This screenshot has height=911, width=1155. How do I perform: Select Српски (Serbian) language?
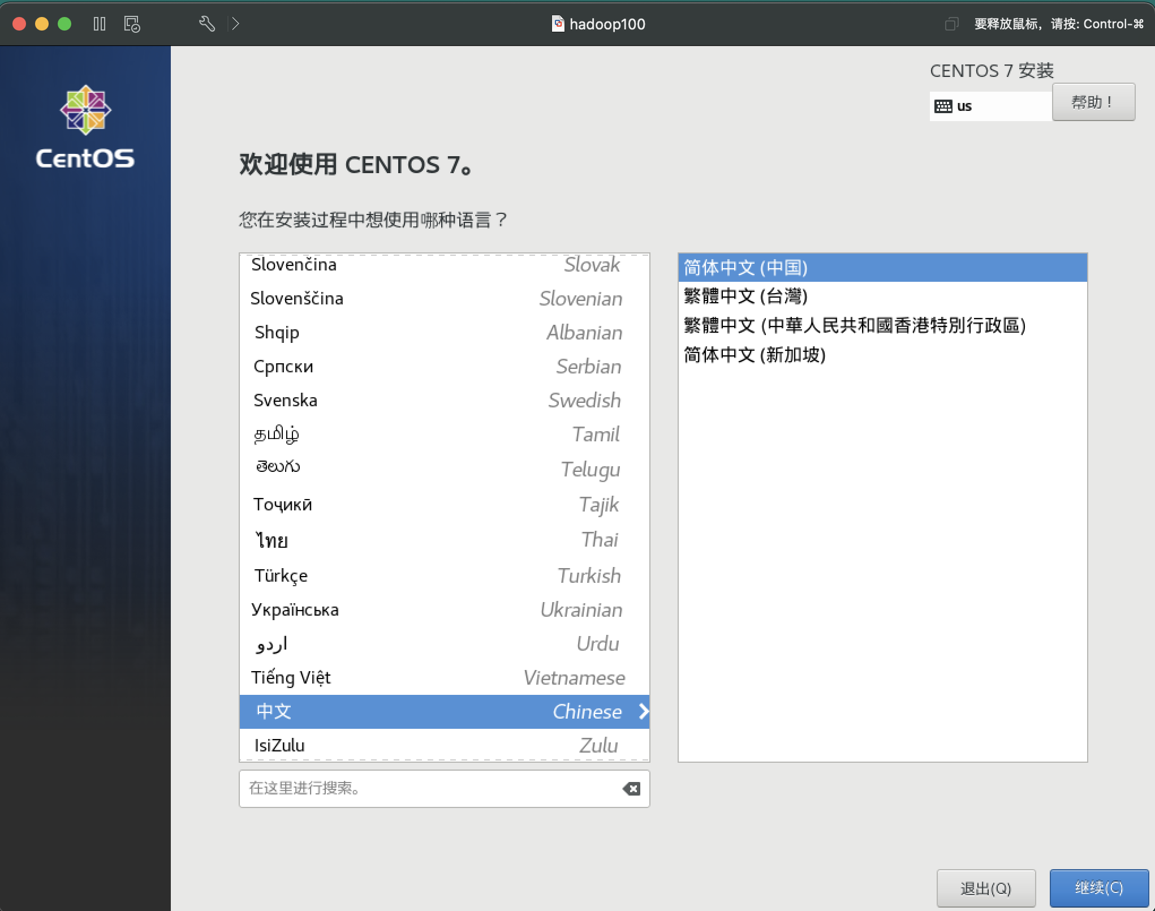[445, 366]
